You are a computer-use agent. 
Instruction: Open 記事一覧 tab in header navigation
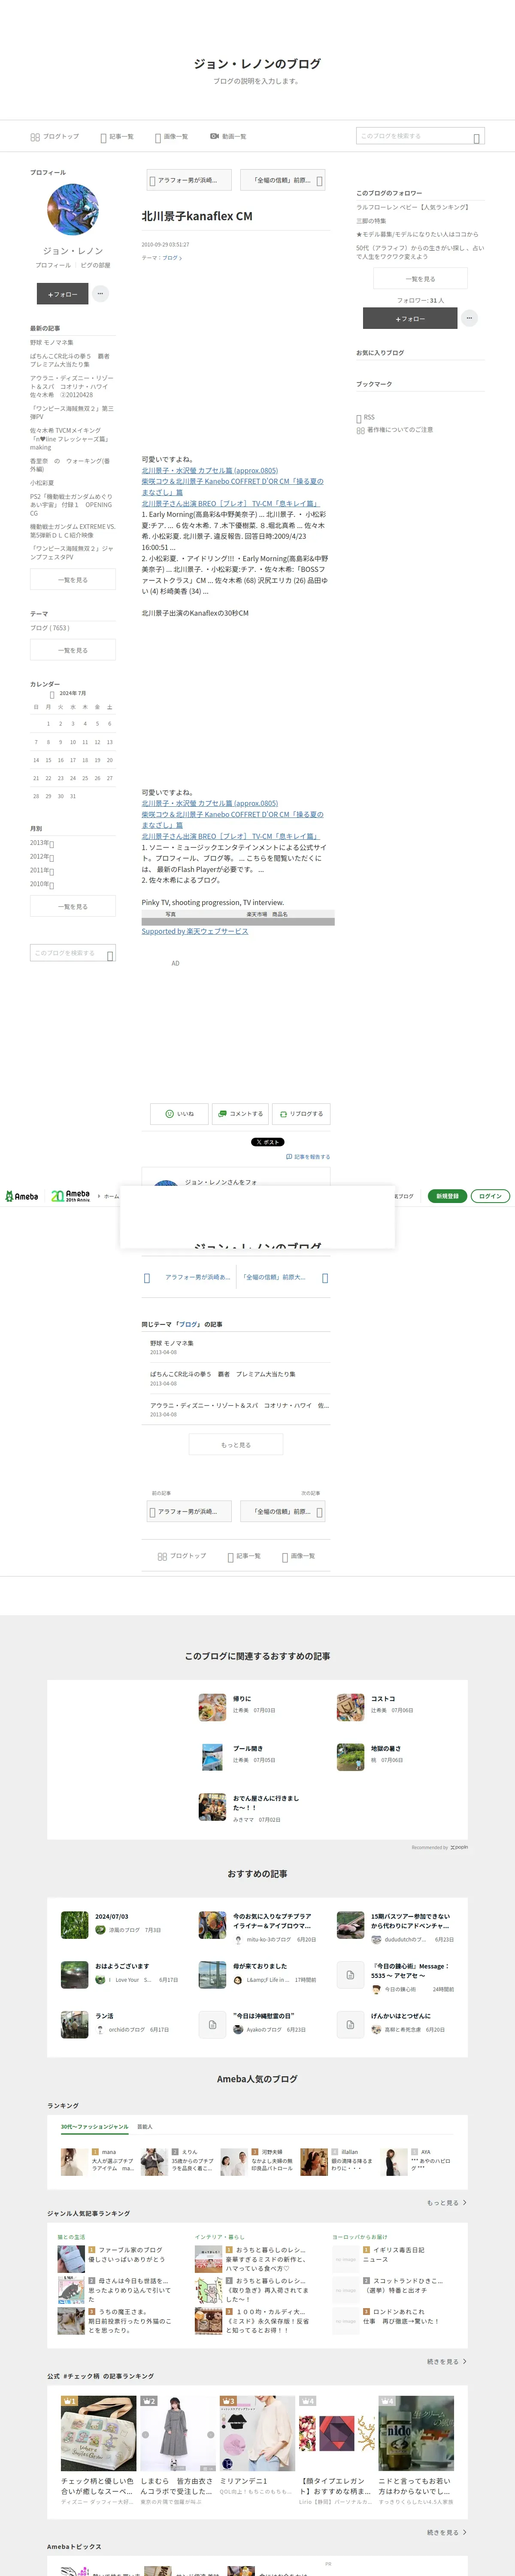[x=117, y=137]
